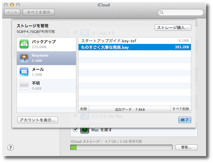This screenshot has width=213, height=163.
Task: Click the 4.7 GB / 5 GB 使用可能 text
Action: (x=124, y=142)
